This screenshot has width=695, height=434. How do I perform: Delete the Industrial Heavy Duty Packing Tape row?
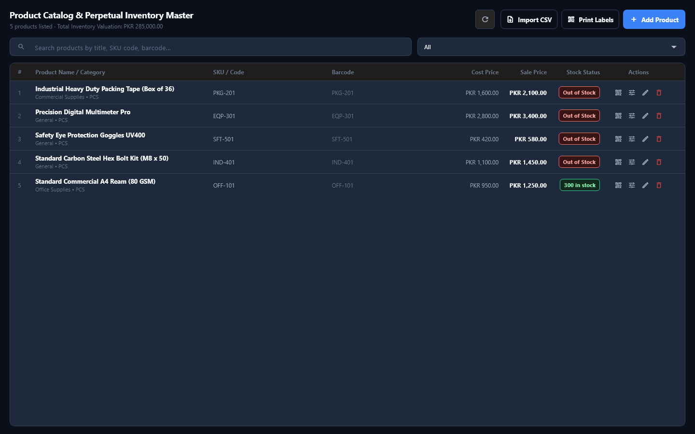pos(659,93)
